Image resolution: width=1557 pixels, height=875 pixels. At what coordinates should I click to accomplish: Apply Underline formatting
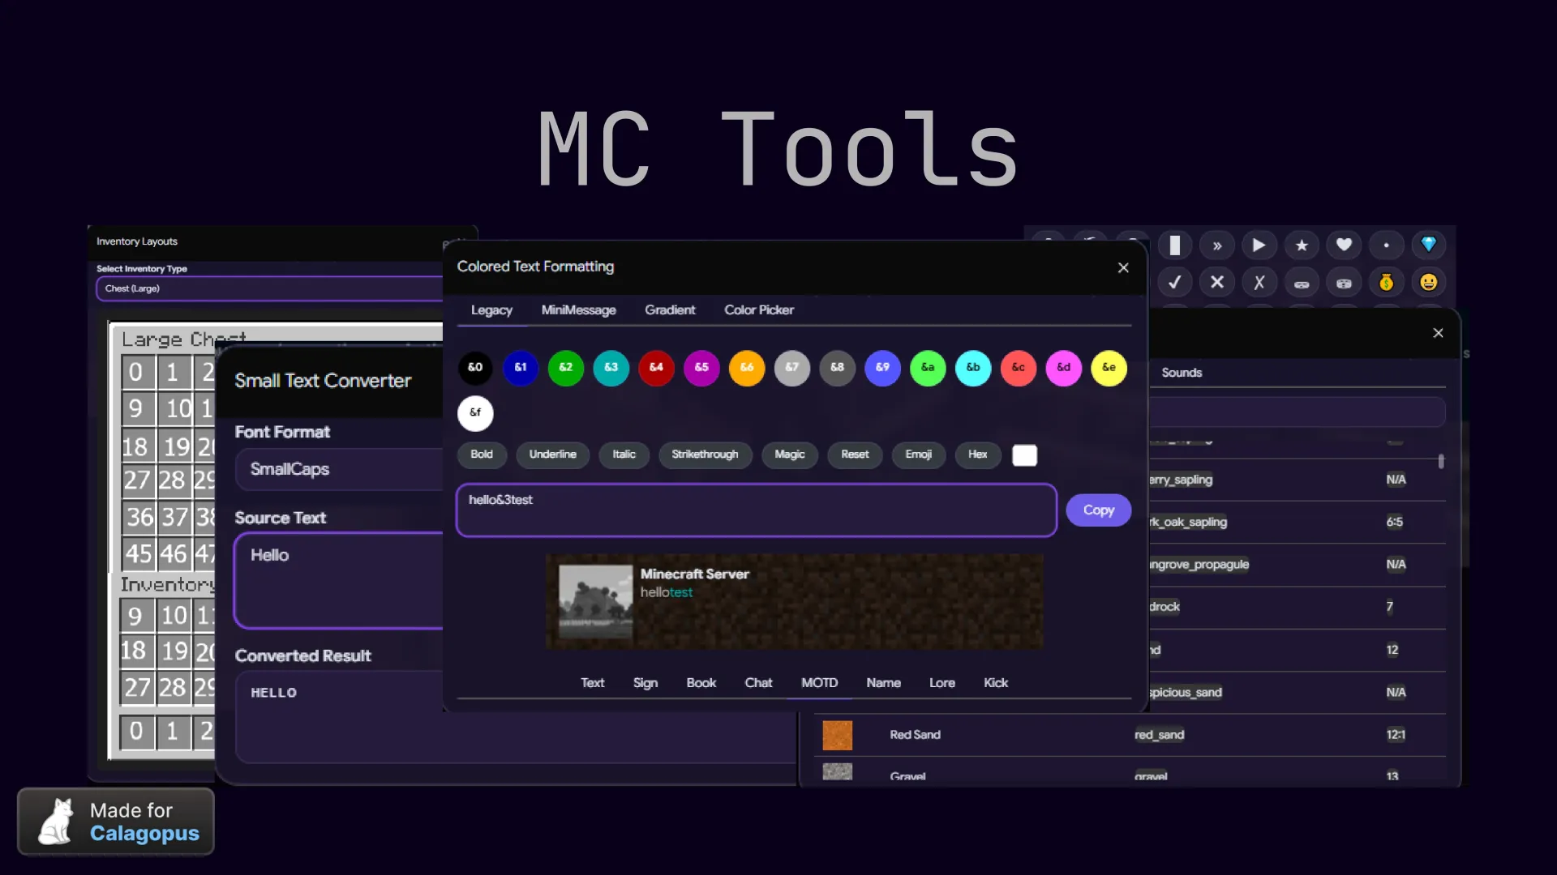553,455
